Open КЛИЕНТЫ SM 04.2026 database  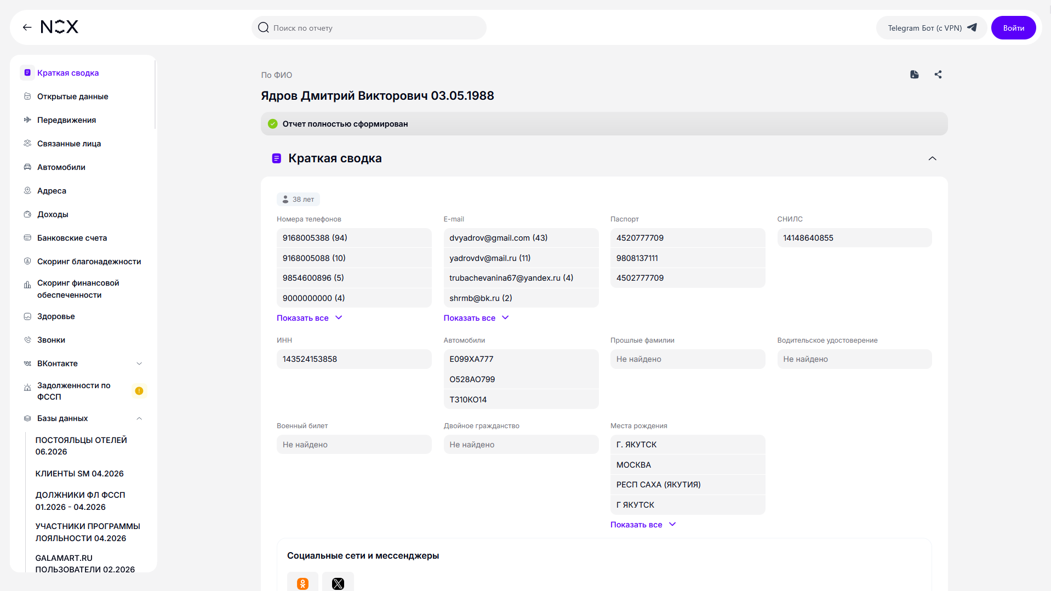pos(79,474)
